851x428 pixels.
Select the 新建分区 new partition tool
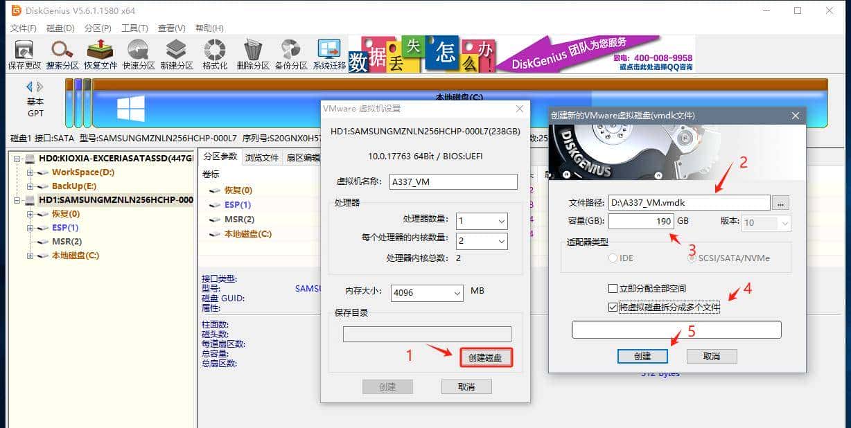pos(176,54)
